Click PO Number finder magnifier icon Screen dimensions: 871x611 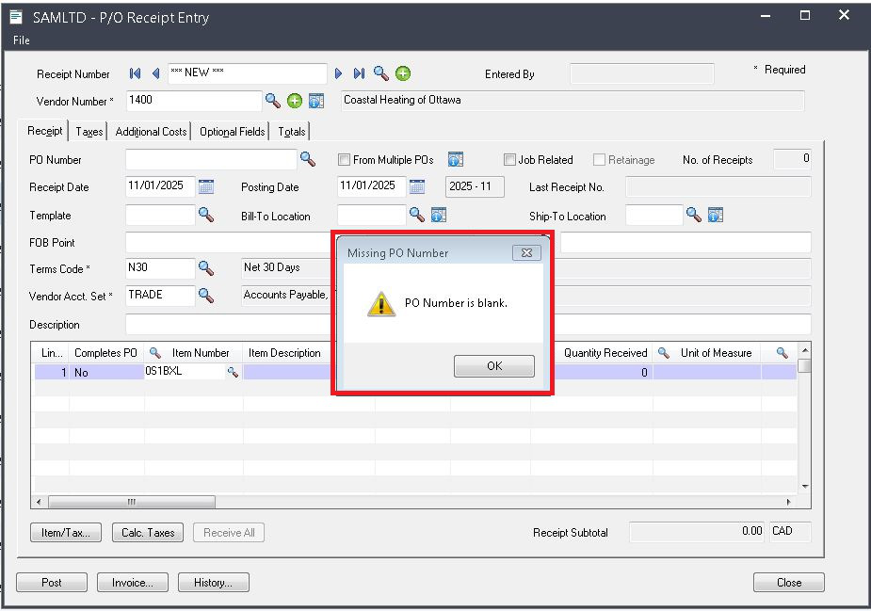307,159
